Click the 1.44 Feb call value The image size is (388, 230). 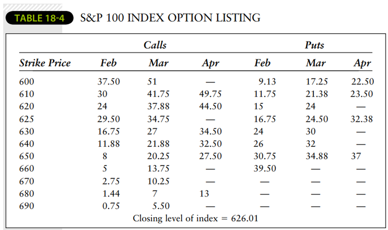(111, 194)
